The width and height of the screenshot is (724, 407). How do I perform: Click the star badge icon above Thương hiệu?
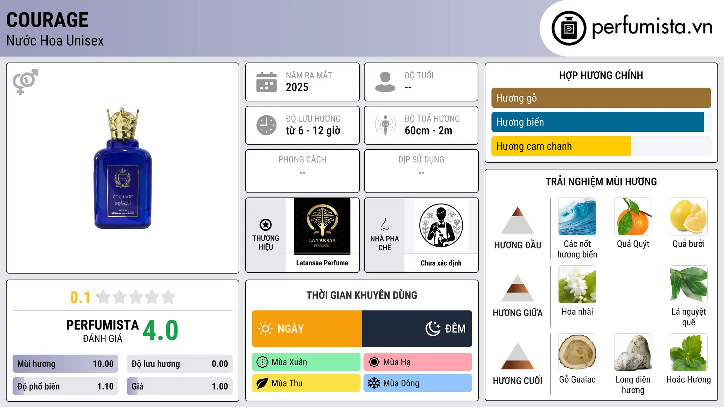click(x=265, y=225)
